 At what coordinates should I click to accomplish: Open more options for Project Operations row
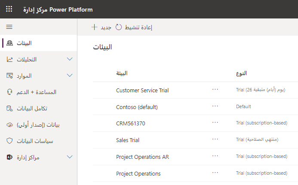click(215, 173)
